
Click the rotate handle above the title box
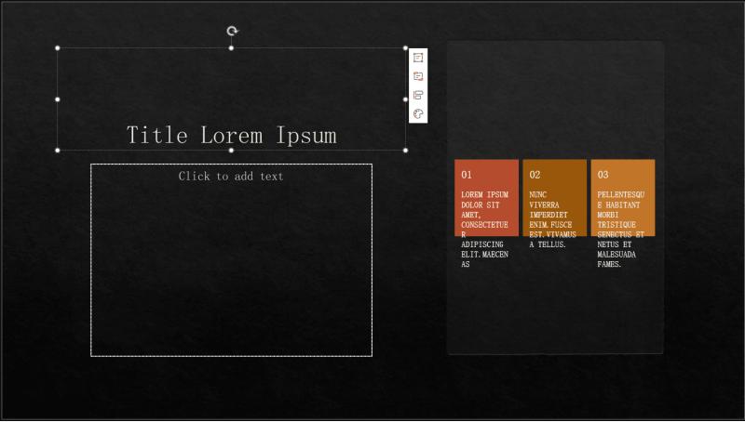pyautogui.click(x=232, y=32)
